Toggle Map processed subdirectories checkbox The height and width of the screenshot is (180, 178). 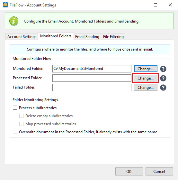pos(21,124)
